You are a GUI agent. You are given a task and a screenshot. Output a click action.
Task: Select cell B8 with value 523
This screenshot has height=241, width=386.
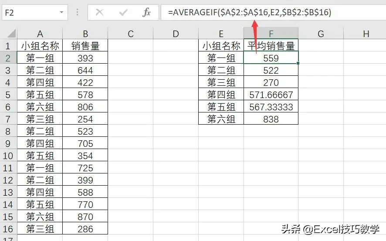(85, 131)
